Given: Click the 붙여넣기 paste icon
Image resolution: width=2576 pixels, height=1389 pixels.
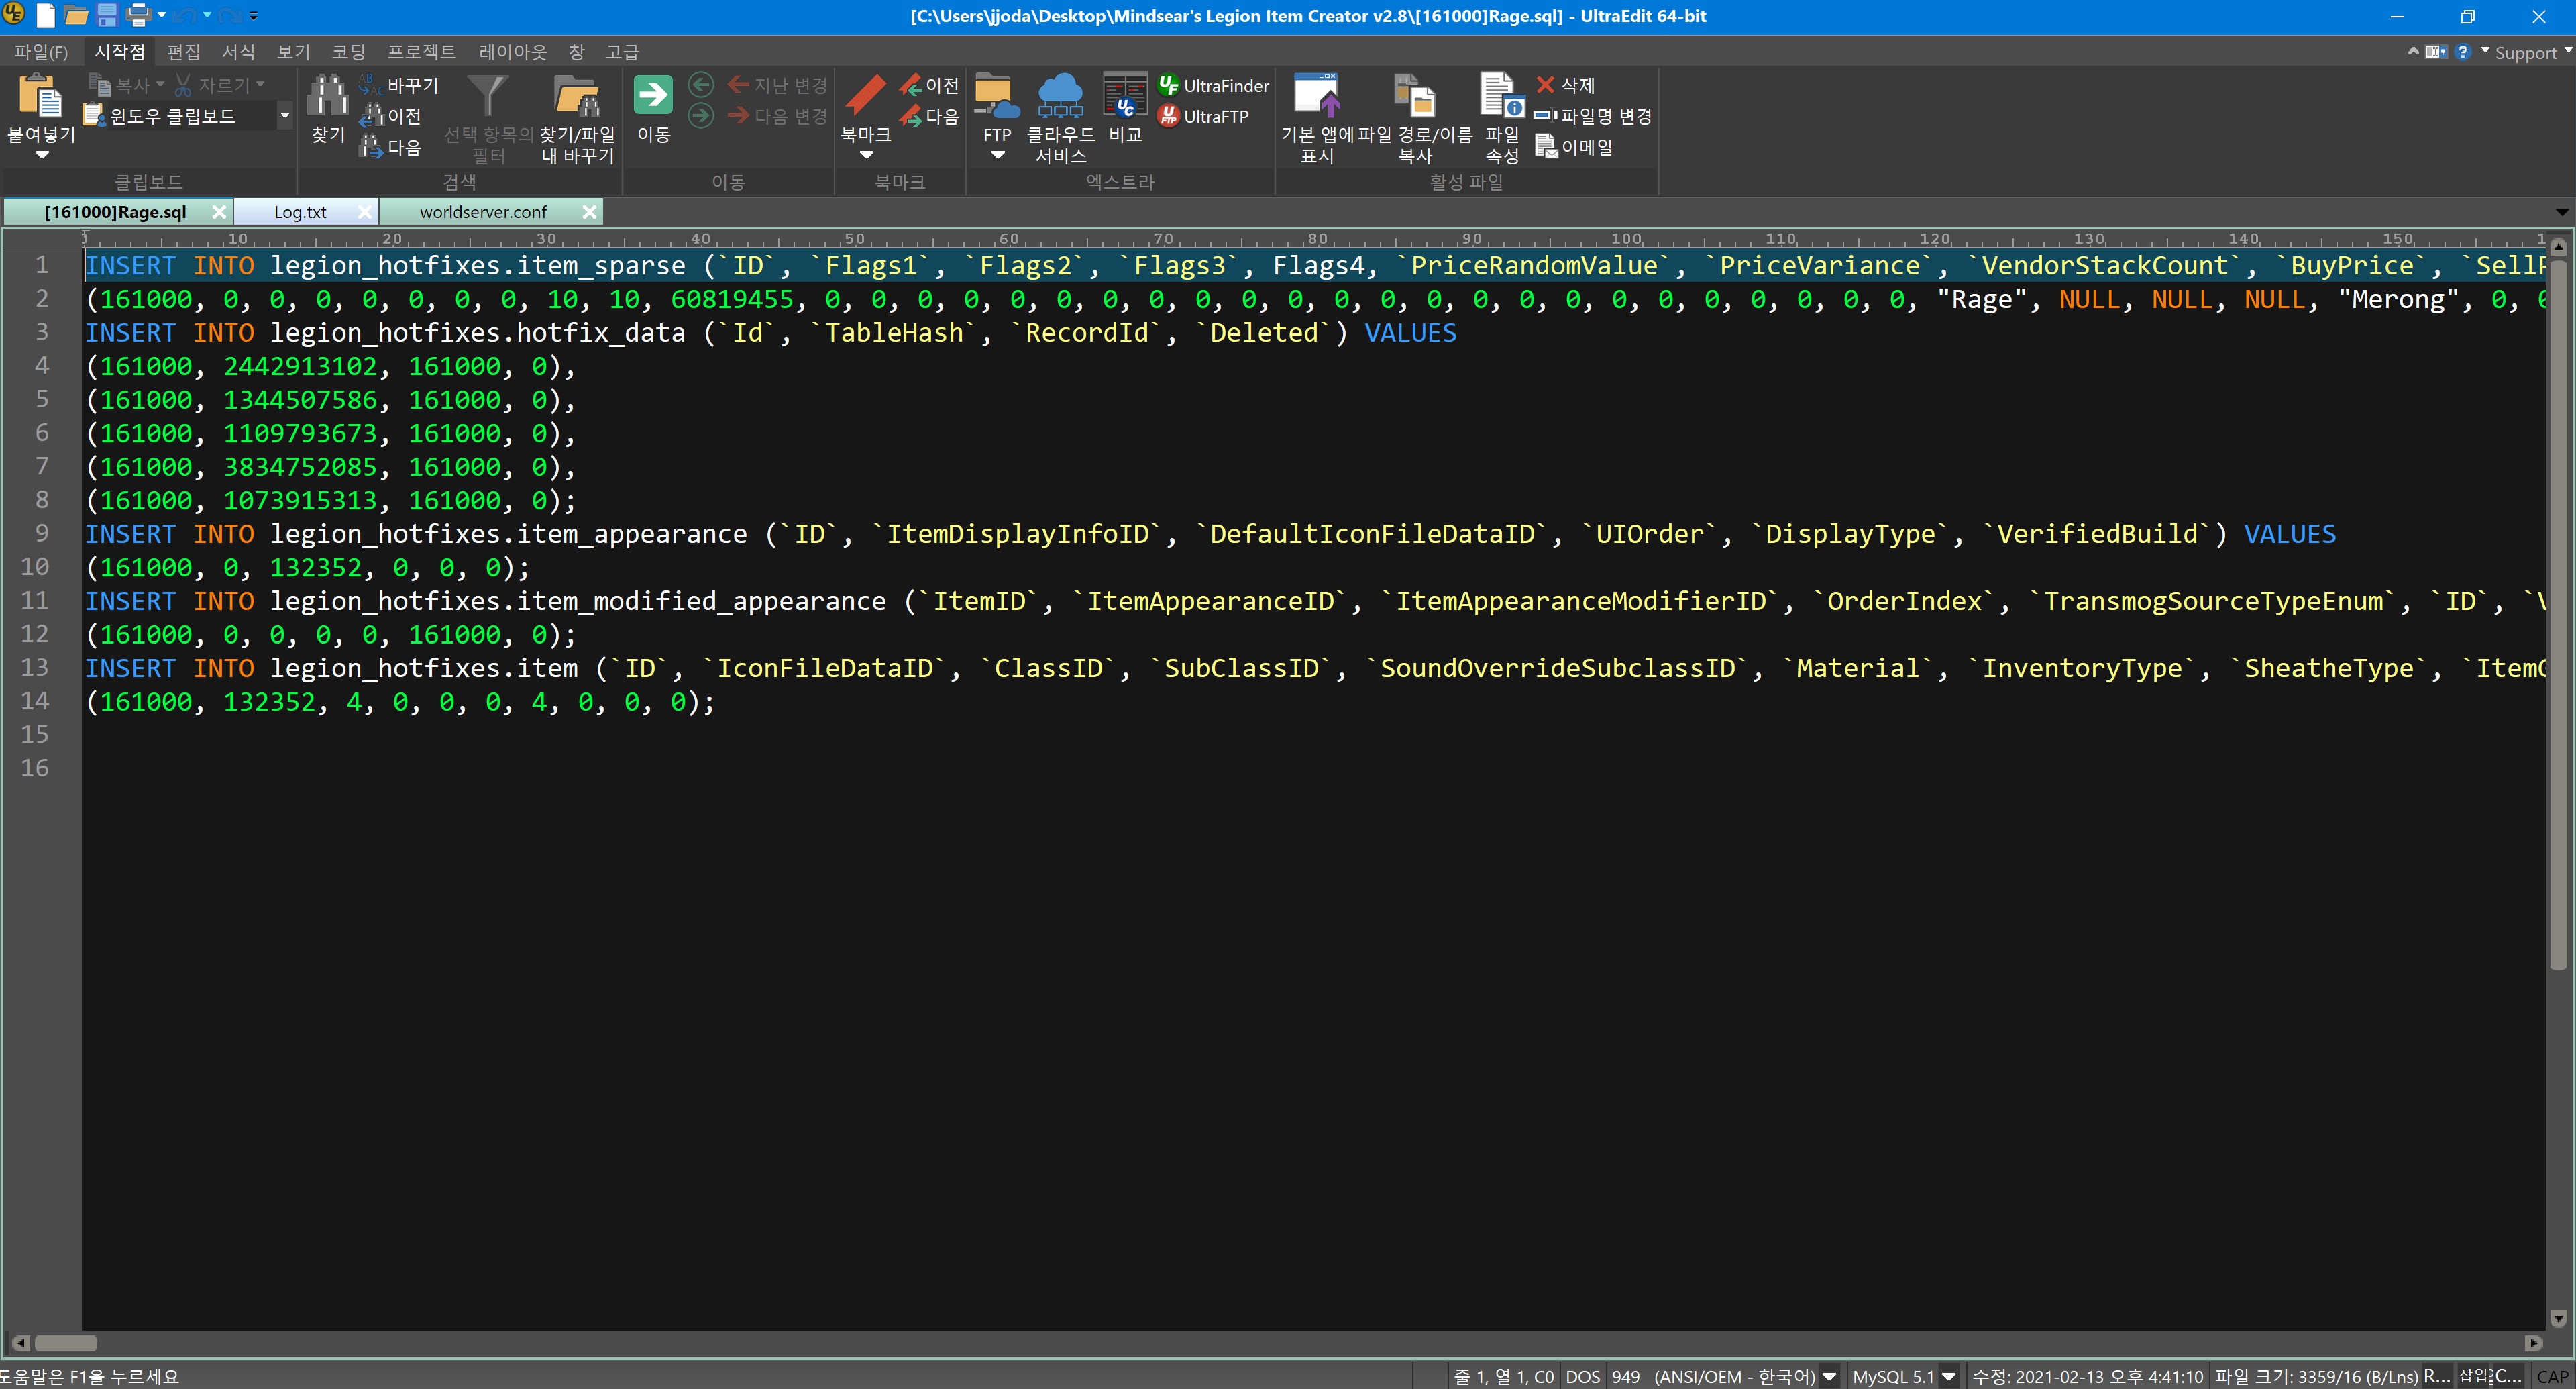Looking at the screenshot, I should coord(41,96).
